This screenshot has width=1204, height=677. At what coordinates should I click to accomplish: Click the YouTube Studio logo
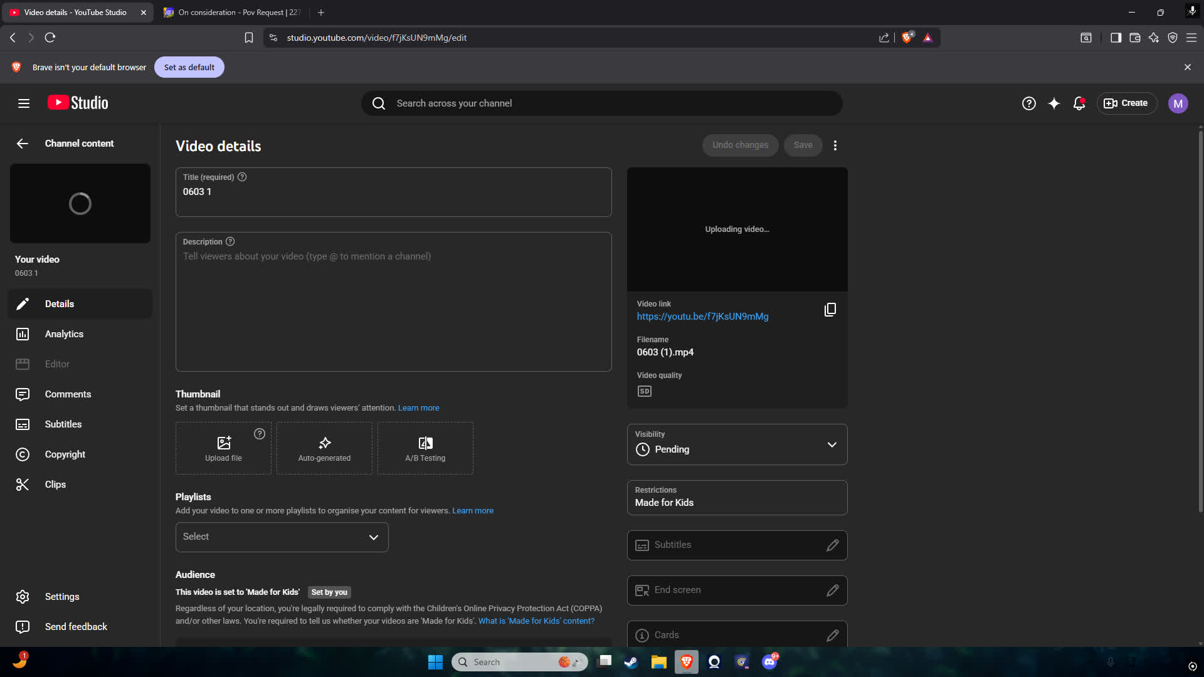point(78,103)
